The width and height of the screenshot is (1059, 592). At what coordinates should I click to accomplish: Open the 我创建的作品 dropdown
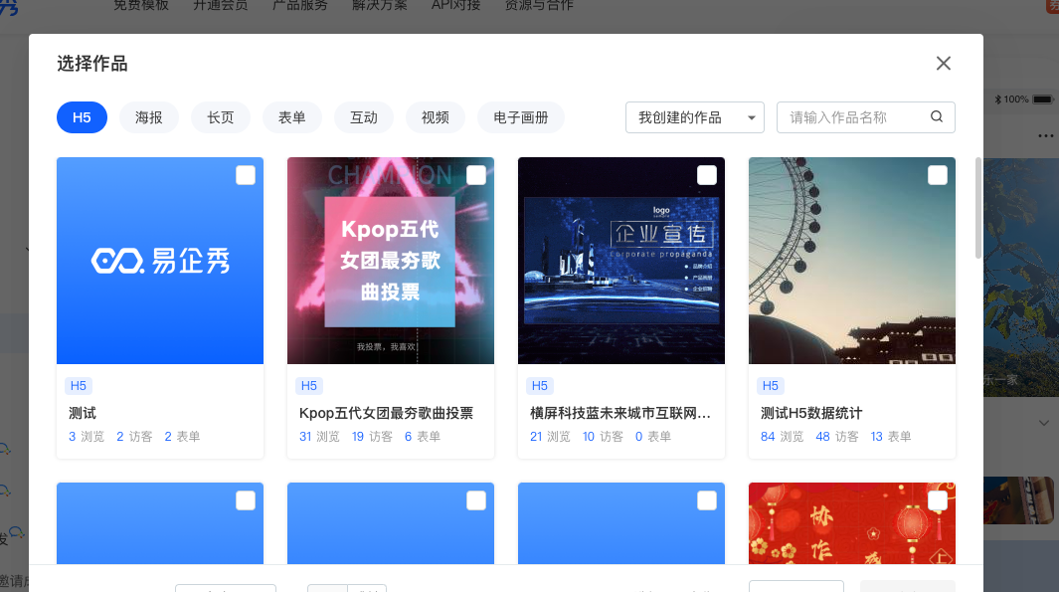tap(695, 117)
